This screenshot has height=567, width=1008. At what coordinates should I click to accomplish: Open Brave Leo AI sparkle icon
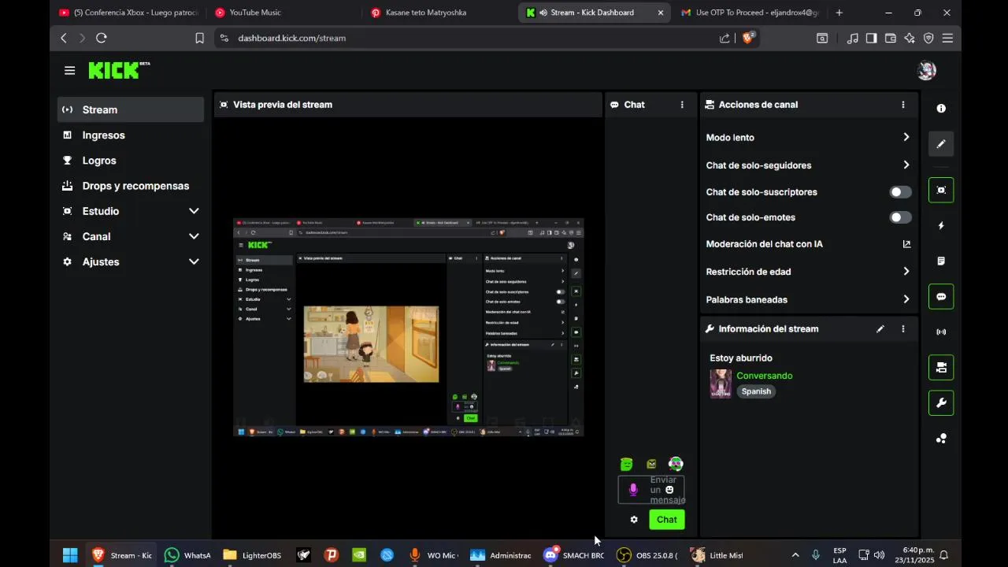coord(910,38)
